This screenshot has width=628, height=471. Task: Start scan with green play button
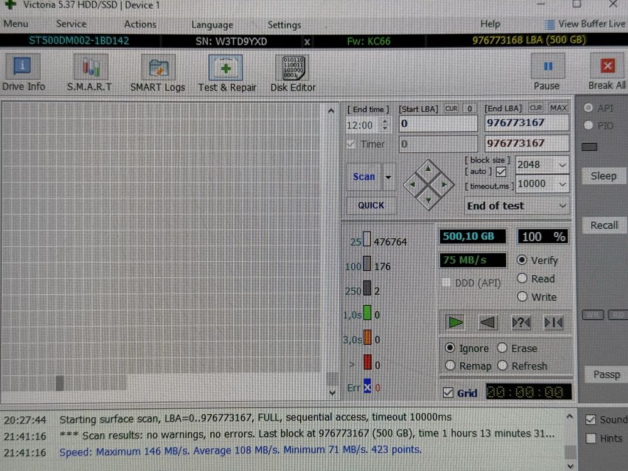pyautogui.click(x=455, y=322)
